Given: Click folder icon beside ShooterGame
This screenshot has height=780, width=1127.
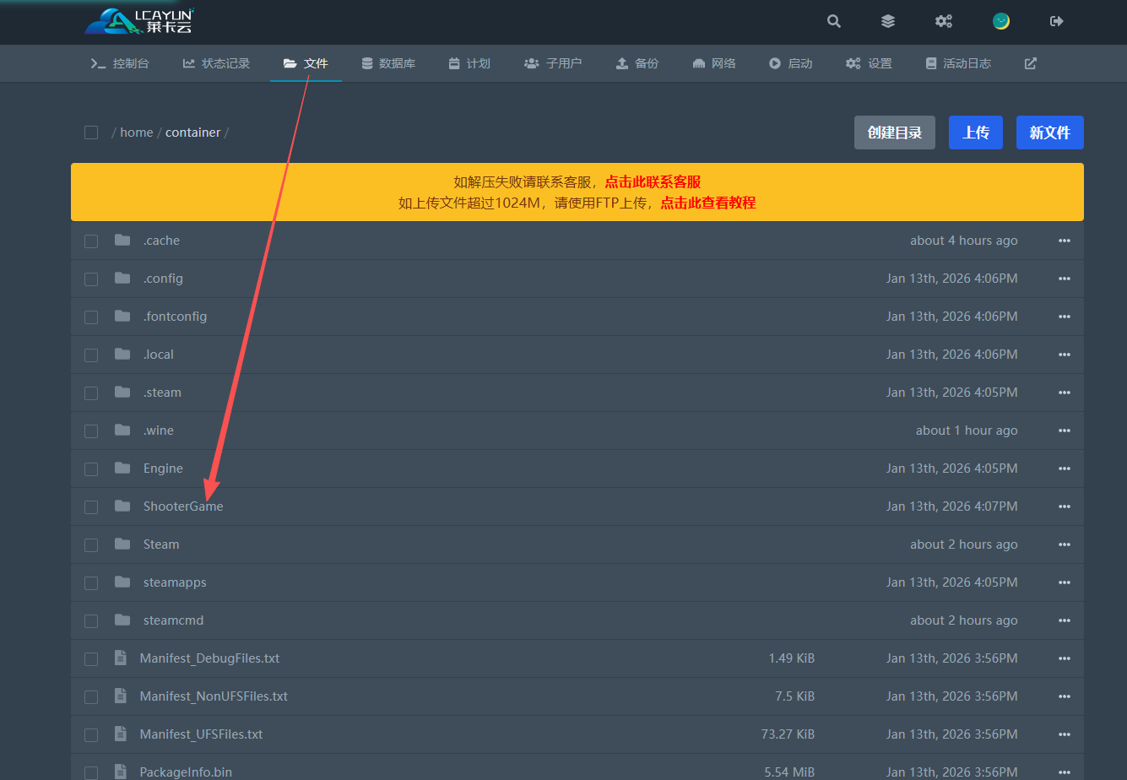Looking at the screenshot, I should click(x=122, y=506).
